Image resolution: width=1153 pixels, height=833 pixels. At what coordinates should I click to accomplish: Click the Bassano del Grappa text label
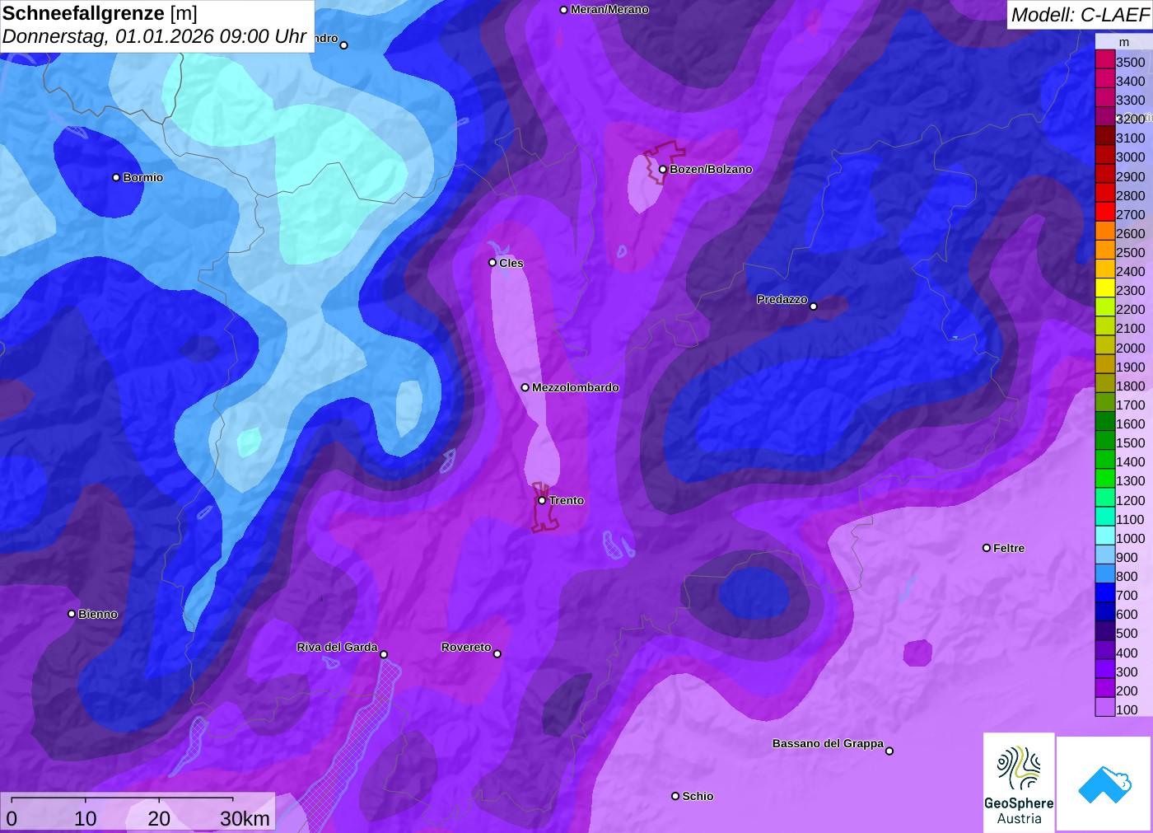click(x=828, y=743)
